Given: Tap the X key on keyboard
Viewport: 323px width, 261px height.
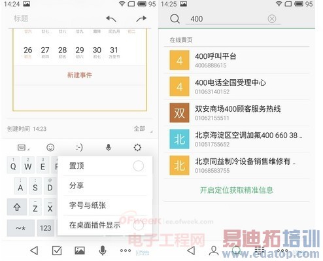Looking at the screenshot, I should (x=50, y=207).
